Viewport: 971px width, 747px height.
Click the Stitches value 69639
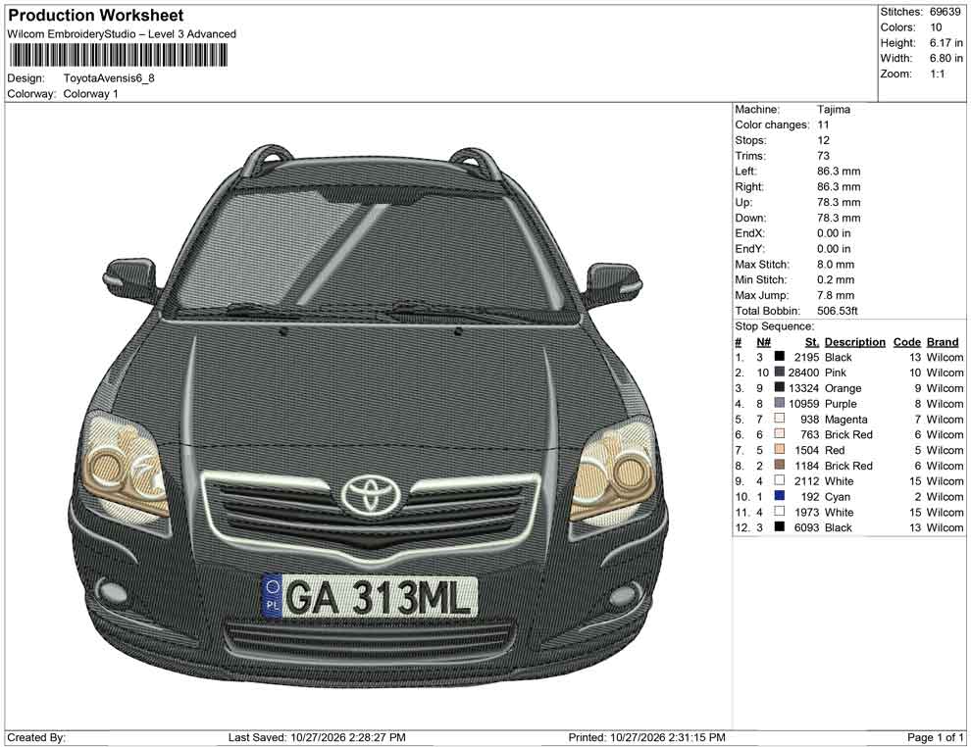(945, 12)
